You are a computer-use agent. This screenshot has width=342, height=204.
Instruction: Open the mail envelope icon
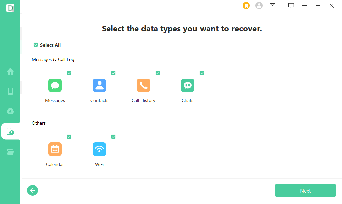(273, 6)
